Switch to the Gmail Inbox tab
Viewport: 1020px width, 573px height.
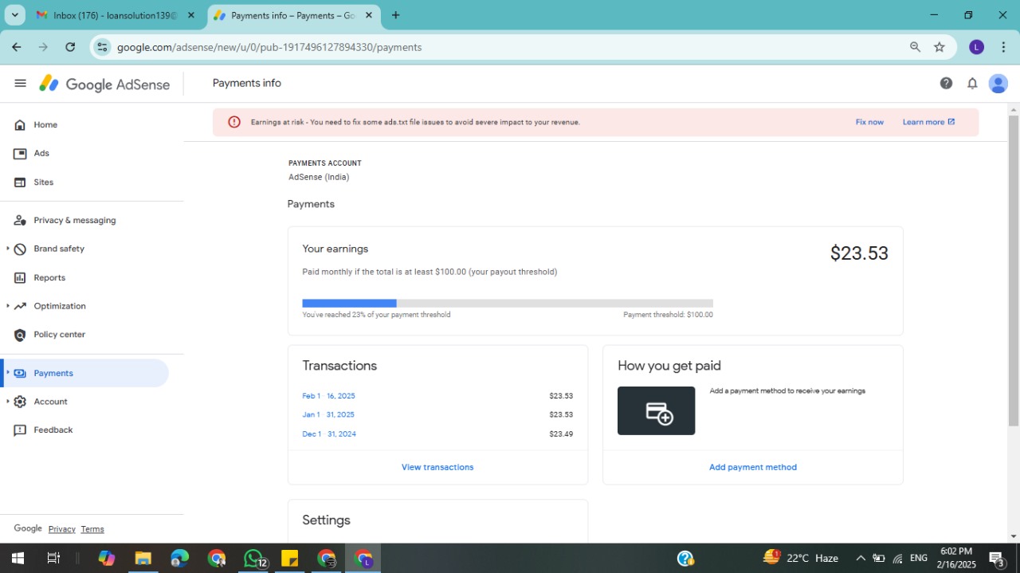click(x=114, y=15)
